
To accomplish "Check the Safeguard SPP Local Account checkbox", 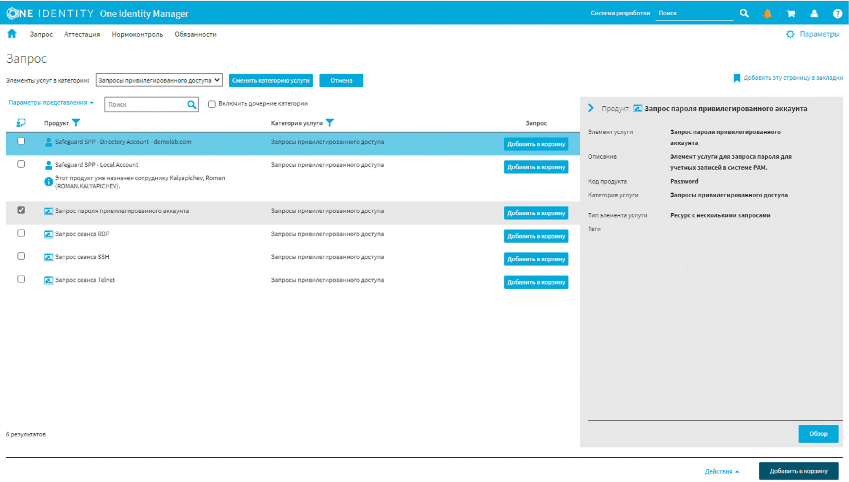I will 21,164.
